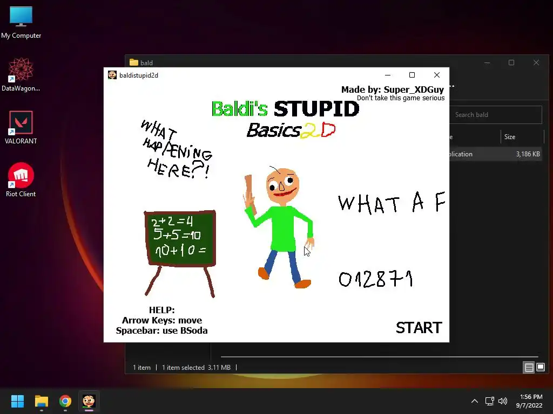The width and height of the screenshot is (553, 414).
Task: Switch Explorer to details view icon
Action: (529, 368)
